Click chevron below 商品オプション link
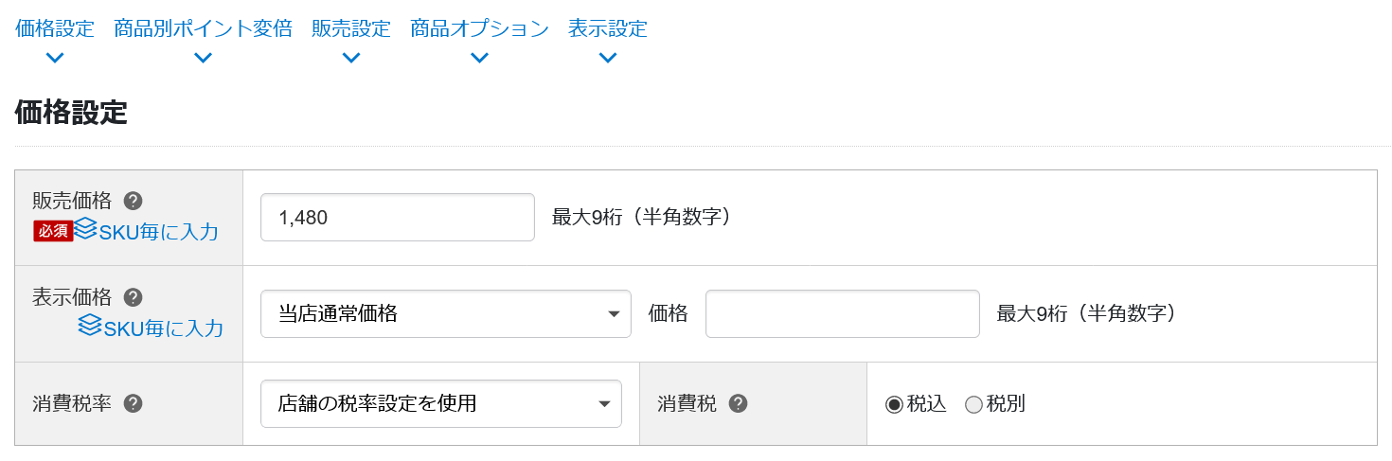 [x=479, y=58]
